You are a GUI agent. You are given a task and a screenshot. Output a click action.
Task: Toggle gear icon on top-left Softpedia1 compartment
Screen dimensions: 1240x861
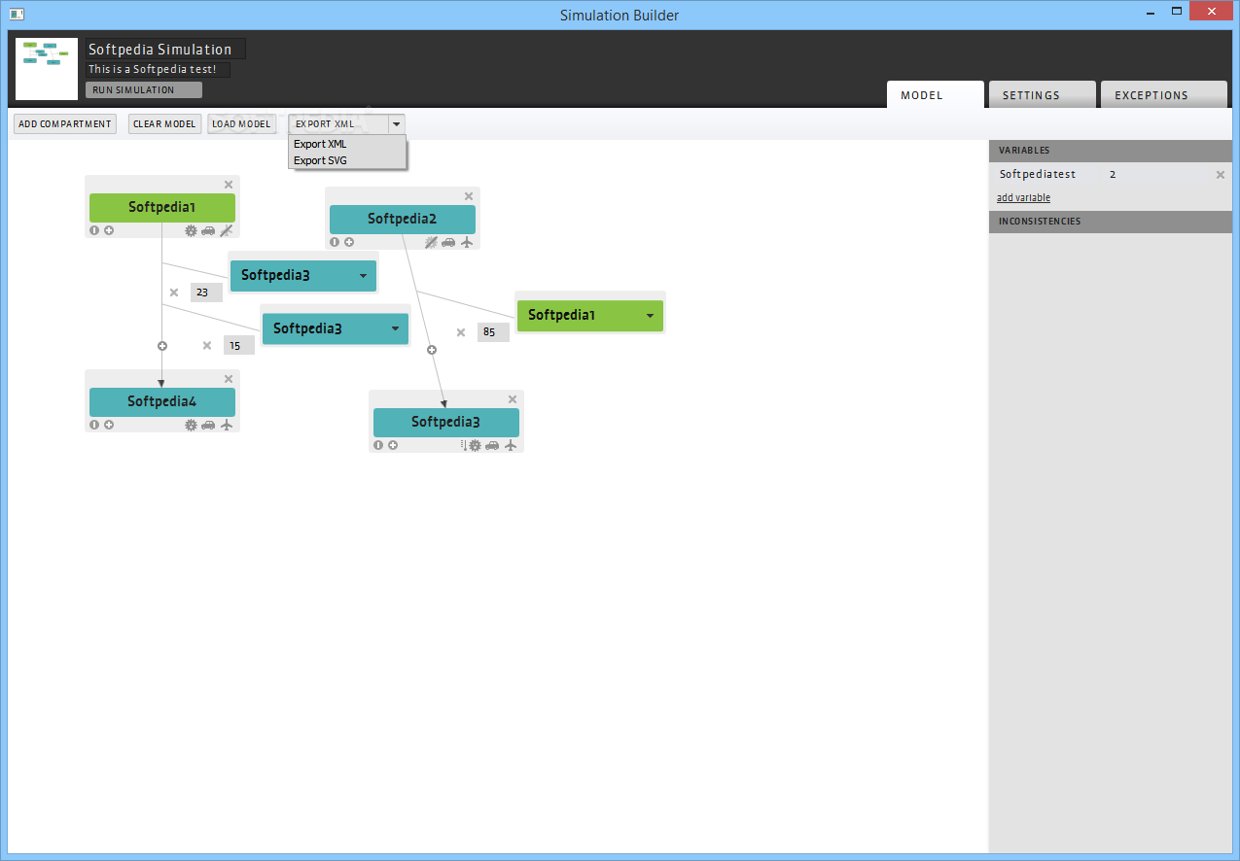pyautogui.click(x=191, y=230)
